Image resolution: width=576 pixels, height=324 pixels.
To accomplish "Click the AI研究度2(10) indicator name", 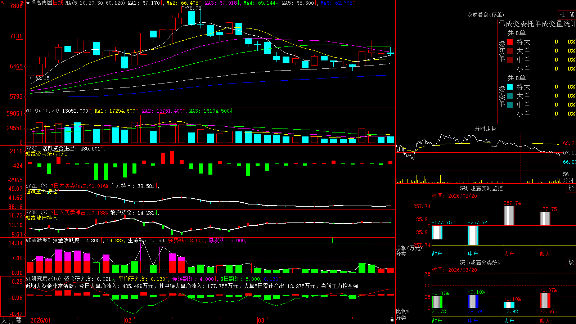I will [x=43, y=279].
